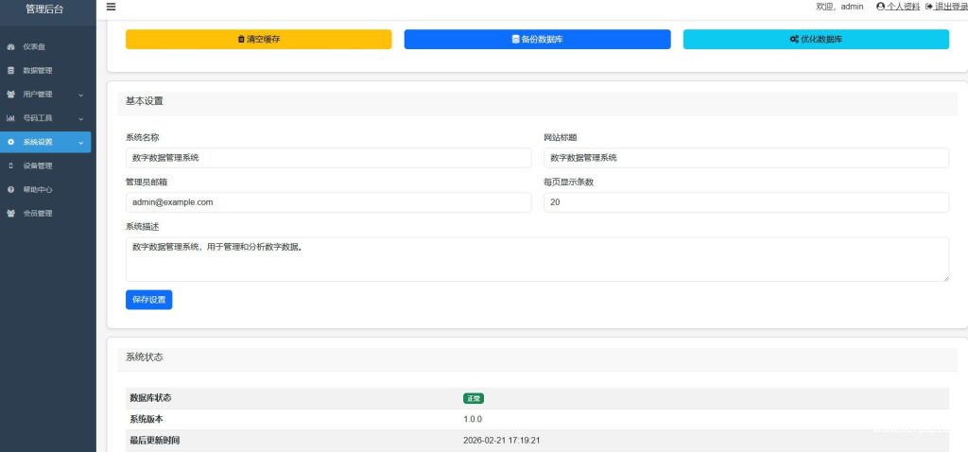
Task: Click the 设备管理 mobile device icon
Action: coord(10,165)
